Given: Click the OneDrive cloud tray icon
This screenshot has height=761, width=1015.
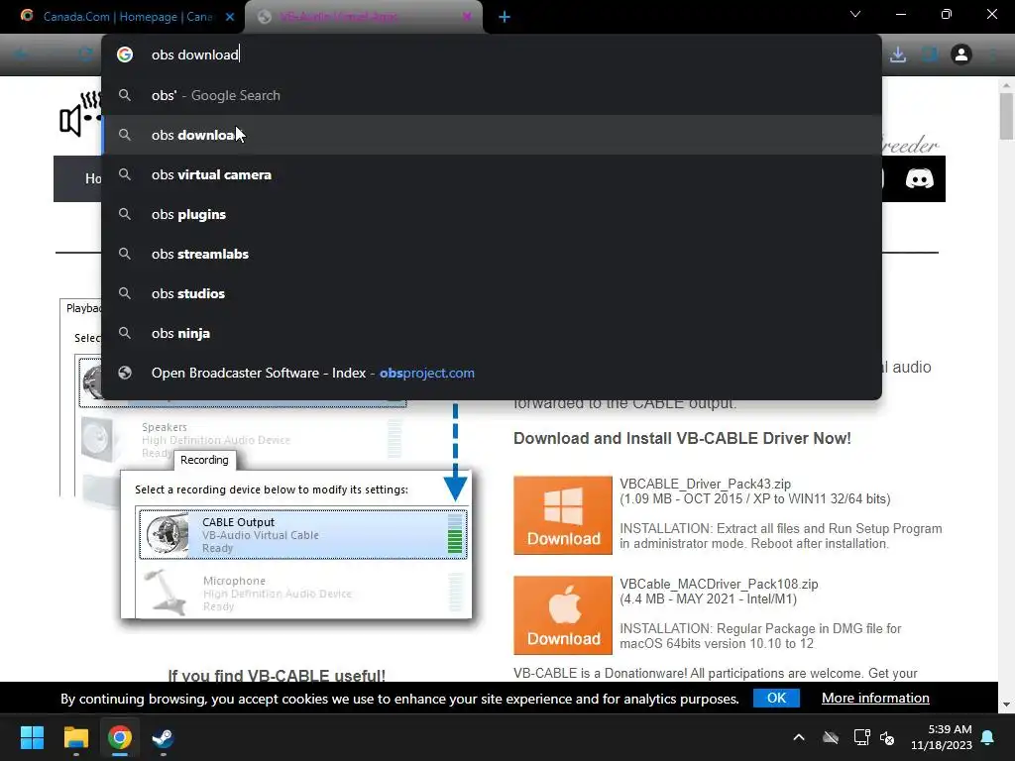Looking at the screenshot, I should click(x=831, y=737).
